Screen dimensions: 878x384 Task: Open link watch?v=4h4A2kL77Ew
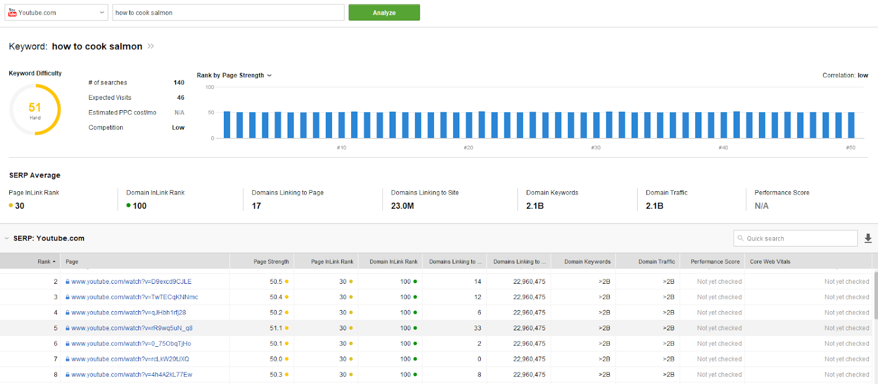[x=132, y=375]
